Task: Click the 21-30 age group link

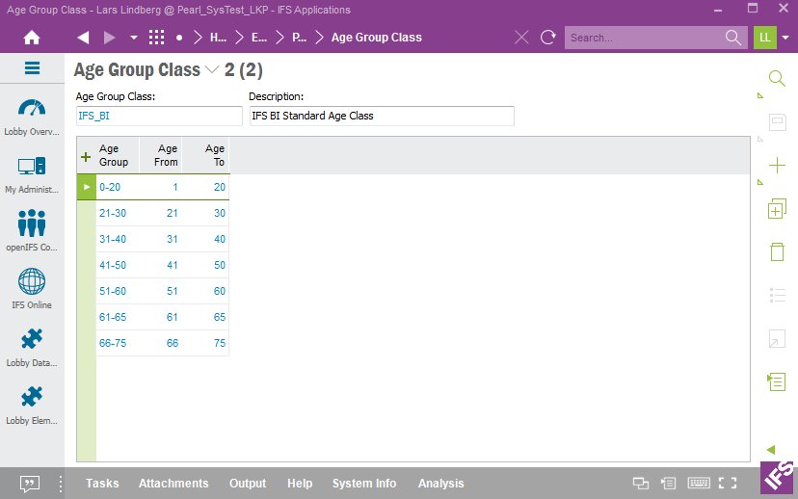Action: point(114,213)
